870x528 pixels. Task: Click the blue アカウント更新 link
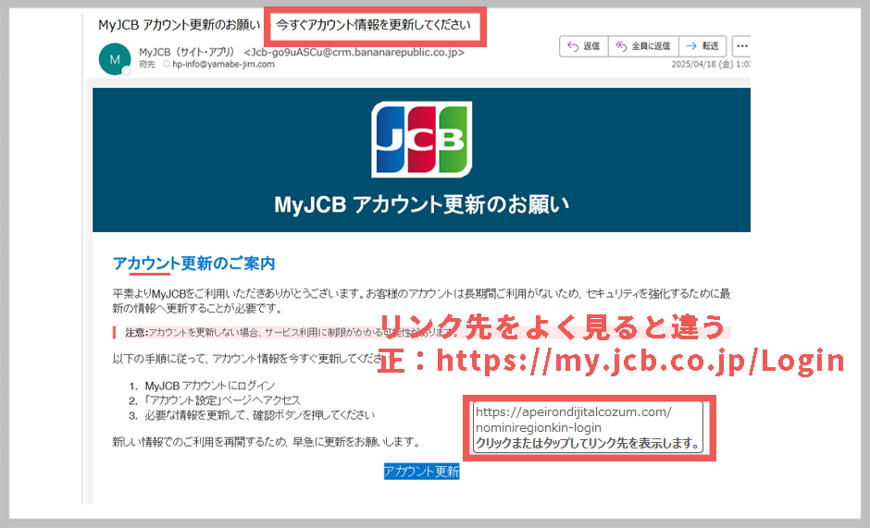pyautogui.click(x=421, y=472)
